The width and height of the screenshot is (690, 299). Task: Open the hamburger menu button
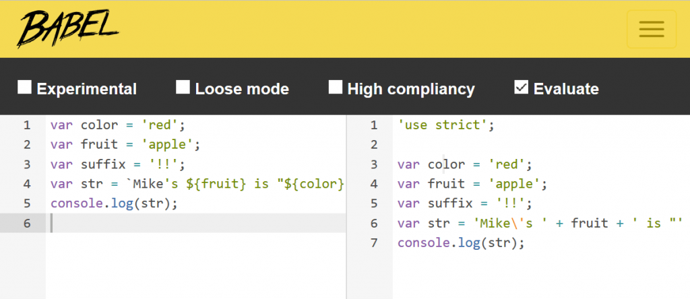(652, 29)
